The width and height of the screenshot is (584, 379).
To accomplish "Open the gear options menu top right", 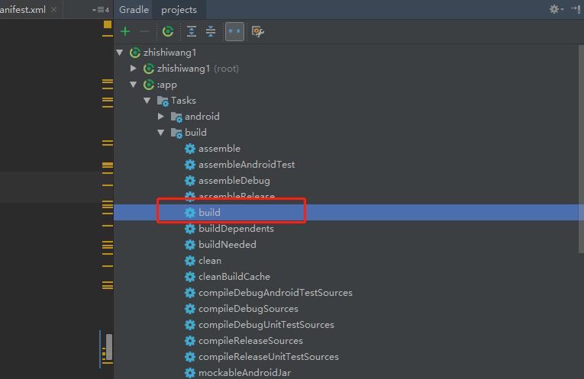I will pos(557,9).
